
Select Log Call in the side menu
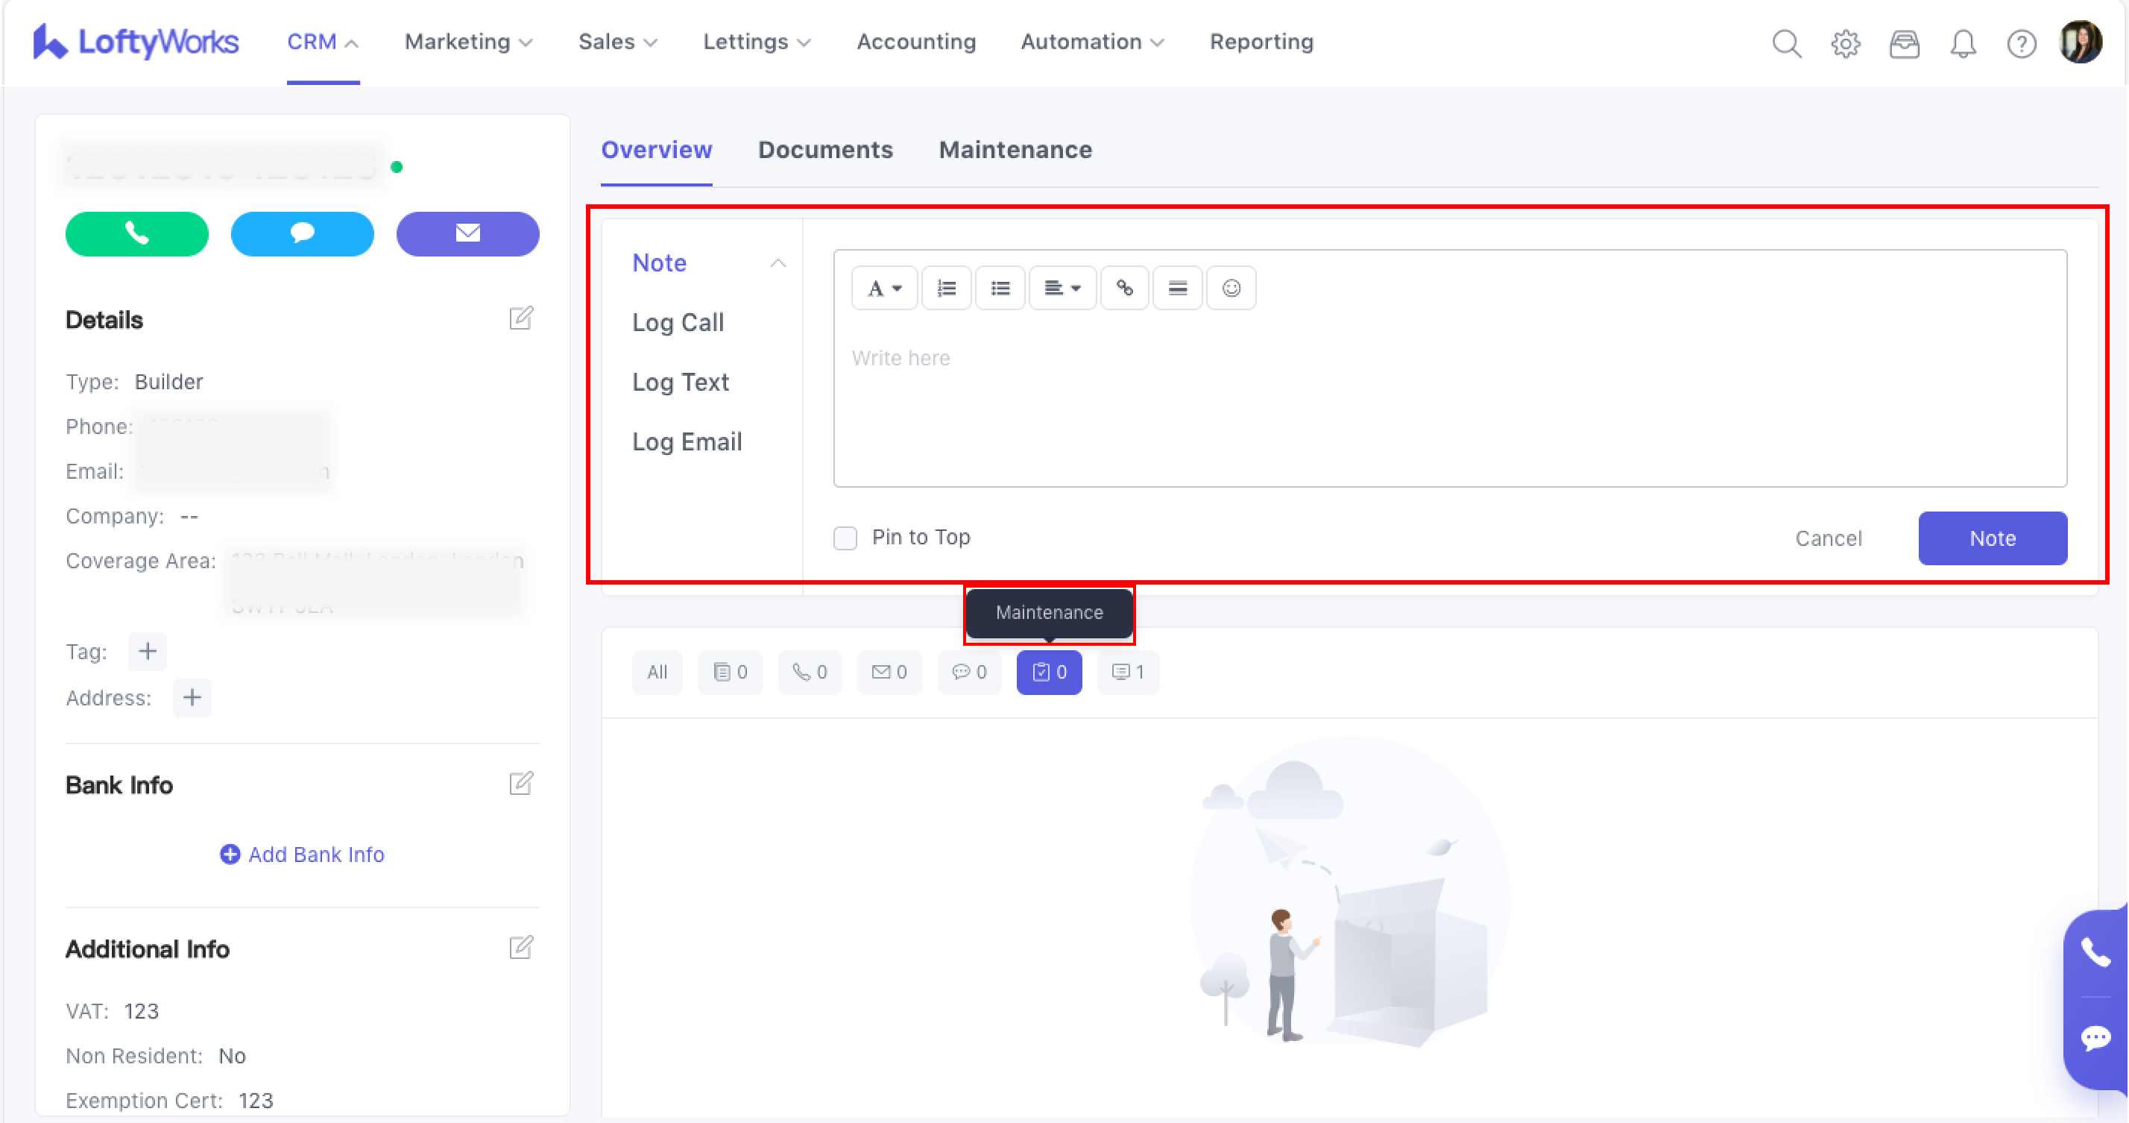678,323
